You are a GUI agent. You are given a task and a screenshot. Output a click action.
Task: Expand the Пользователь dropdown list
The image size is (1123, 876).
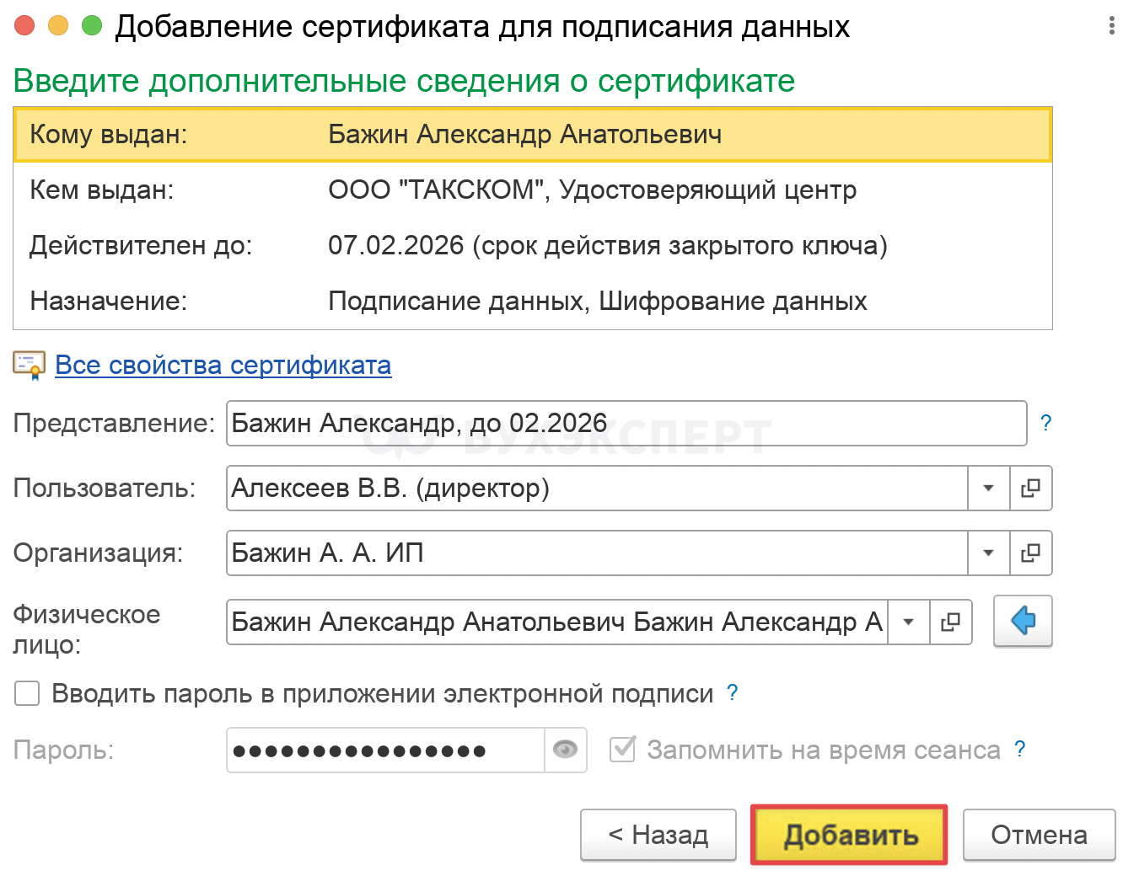(988, 489)
